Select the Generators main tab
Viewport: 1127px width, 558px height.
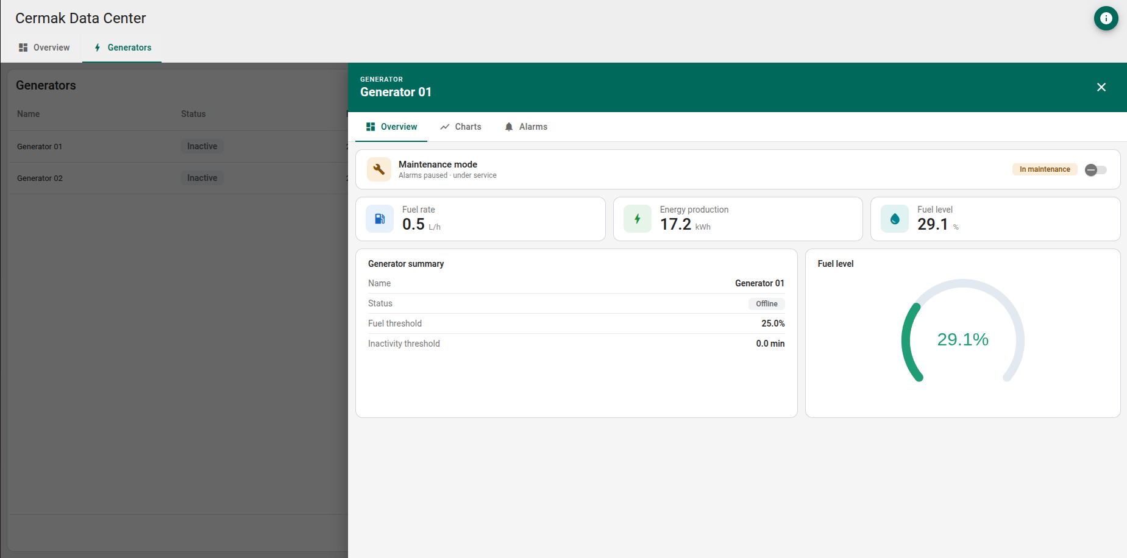122,48
